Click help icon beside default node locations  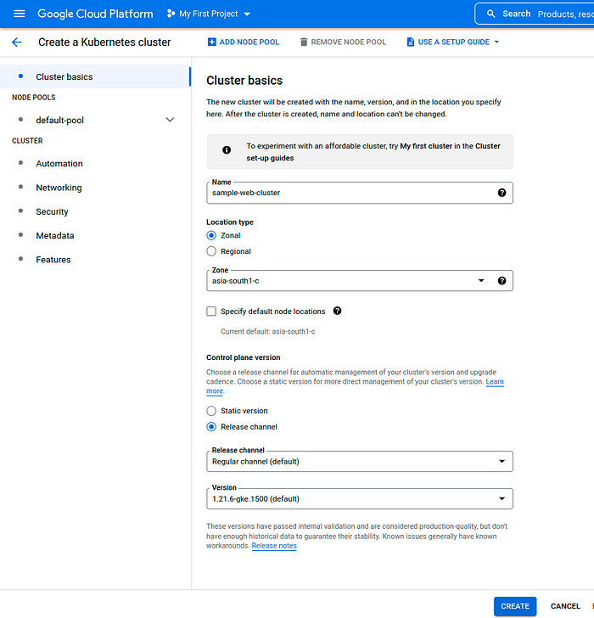pos(337,311)
